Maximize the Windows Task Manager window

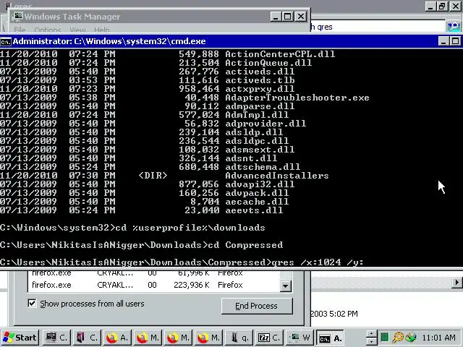pos(287,16)
